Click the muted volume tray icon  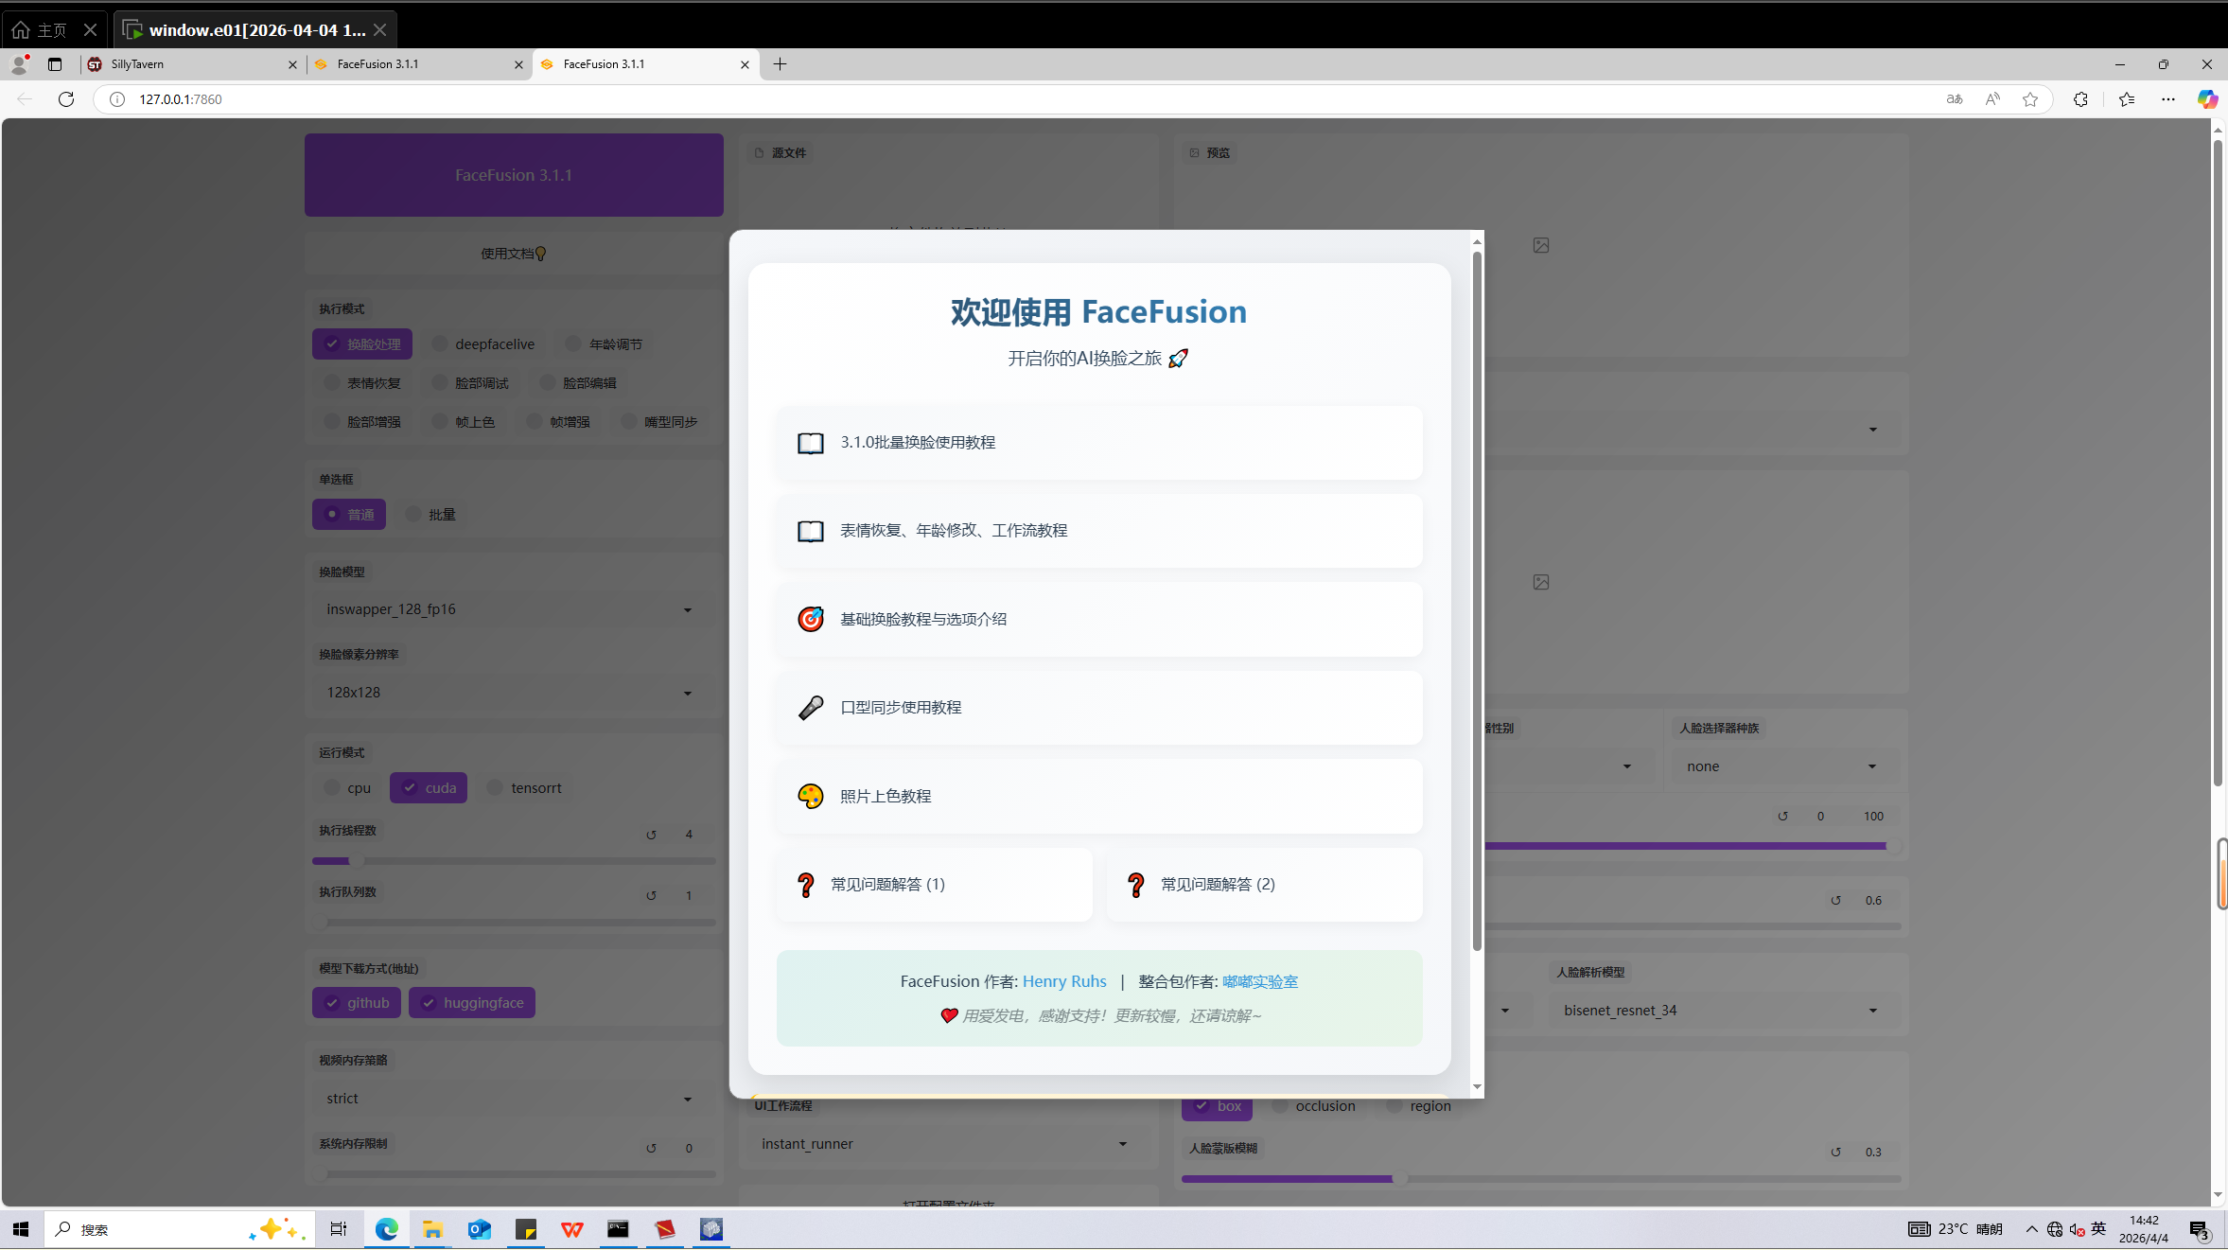point(2077,1229)
